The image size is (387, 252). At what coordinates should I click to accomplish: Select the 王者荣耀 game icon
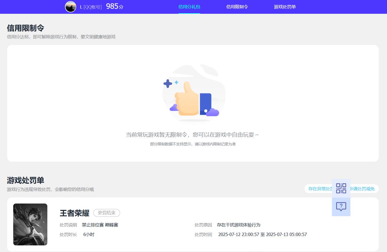click(x=30, y=224)
